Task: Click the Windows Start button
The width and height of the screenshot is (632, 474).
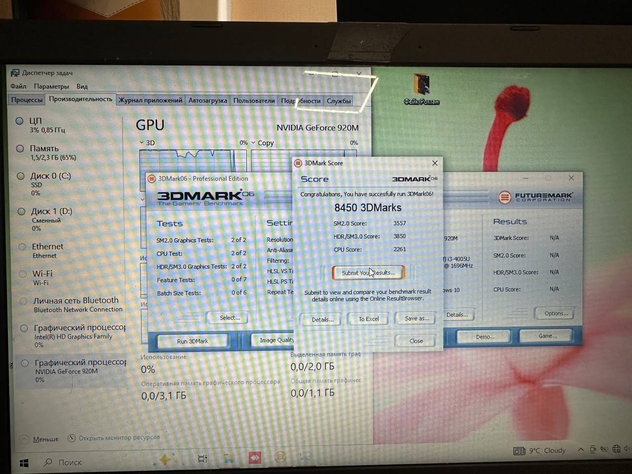Action: pyautogui.click(x=24, y=463)
